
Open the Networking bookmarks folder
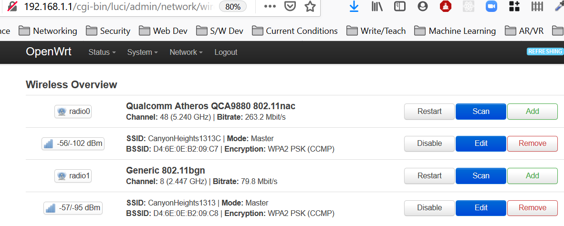48,31
